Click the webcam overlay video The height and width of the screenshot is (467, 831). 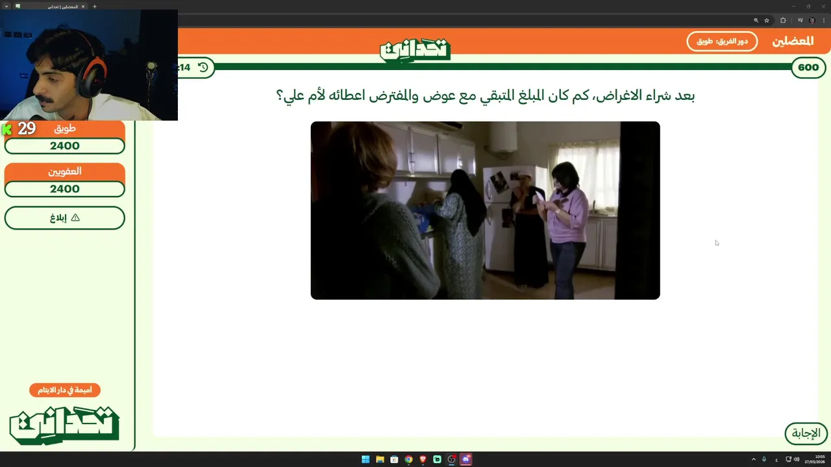[x=89, y=65]
